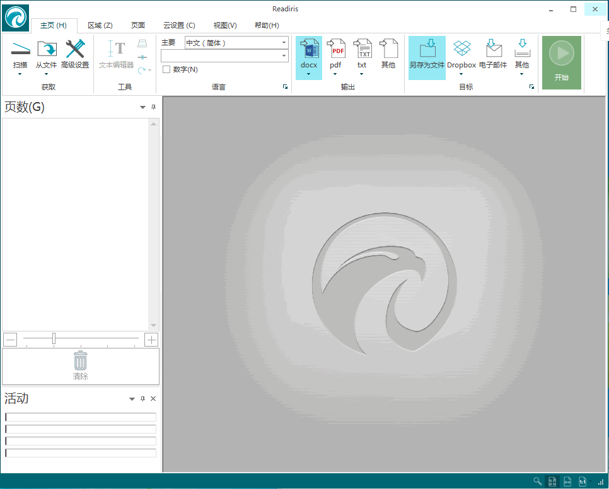Toggle pin on Activity (活动) panel
The height and width of the screenshot is (489, 609).
pos(142,399)
